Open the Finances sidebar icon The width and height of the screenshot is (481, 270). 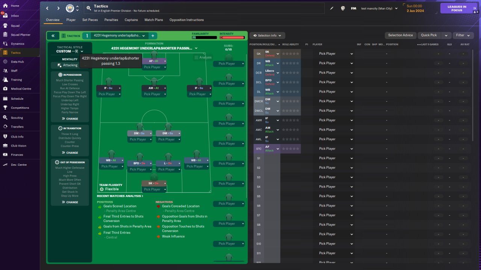(5, 154)
